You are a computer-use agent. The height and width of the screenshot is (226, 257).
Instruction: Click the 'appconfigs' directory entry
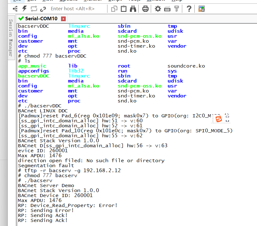click(34, 71)
